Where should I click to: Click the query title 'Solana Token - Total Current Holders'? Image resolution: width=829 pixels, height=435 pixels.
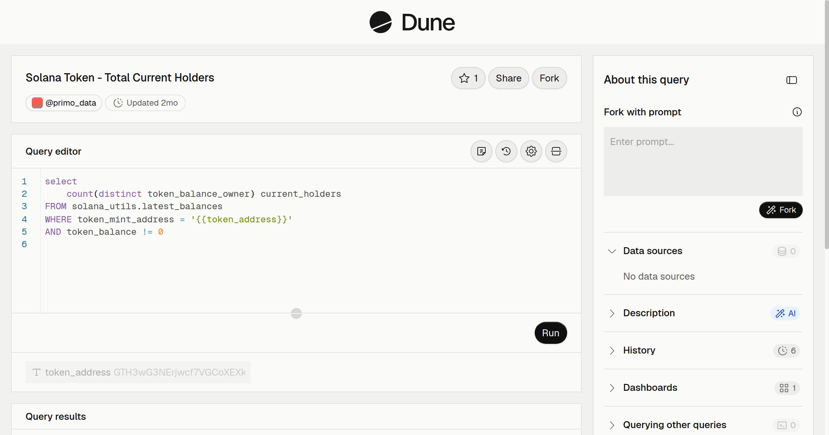pos(120,78)
